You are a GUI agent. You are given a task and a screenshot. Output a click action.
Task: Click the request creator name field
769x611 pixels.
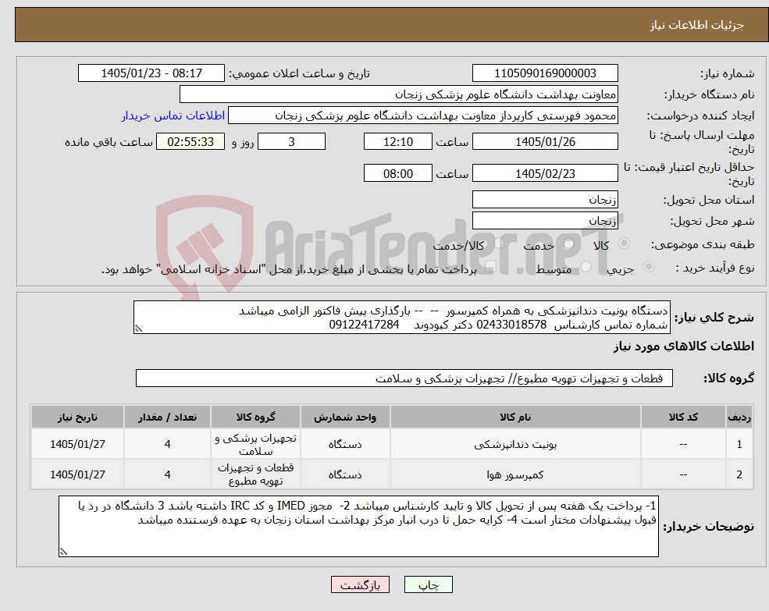[422, 115]
